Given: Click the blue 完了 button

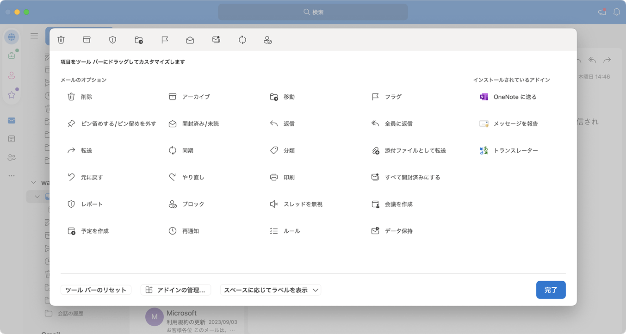Looking at the screenshot, I should 551,290.
